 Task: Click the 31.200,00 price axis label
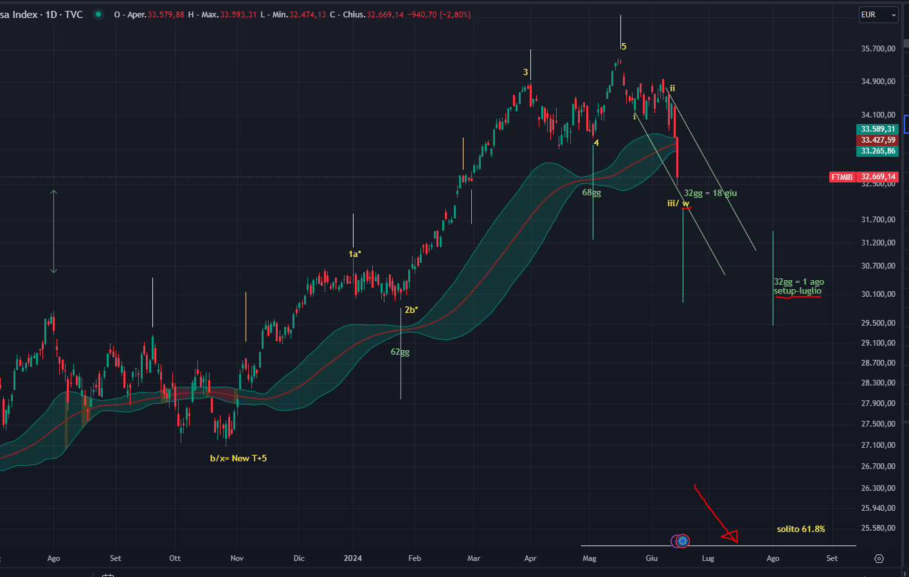878,243
